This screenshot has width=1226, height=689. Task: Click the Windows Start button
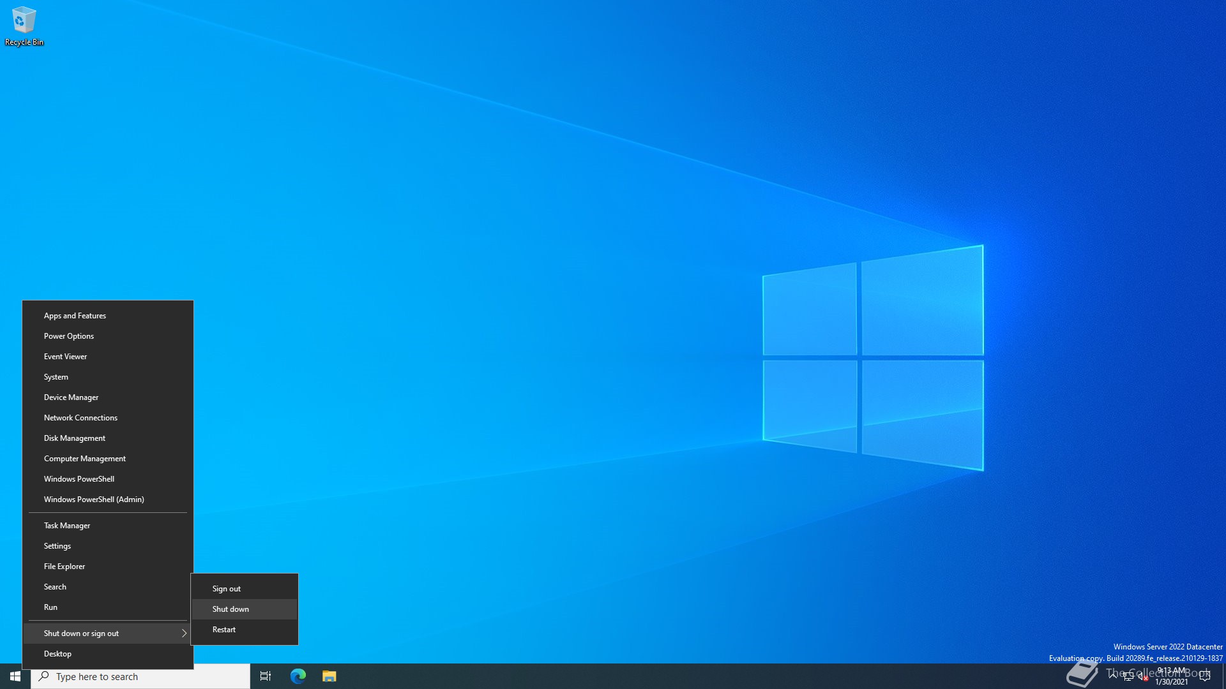pyautogui.click(x=15, y=676)
